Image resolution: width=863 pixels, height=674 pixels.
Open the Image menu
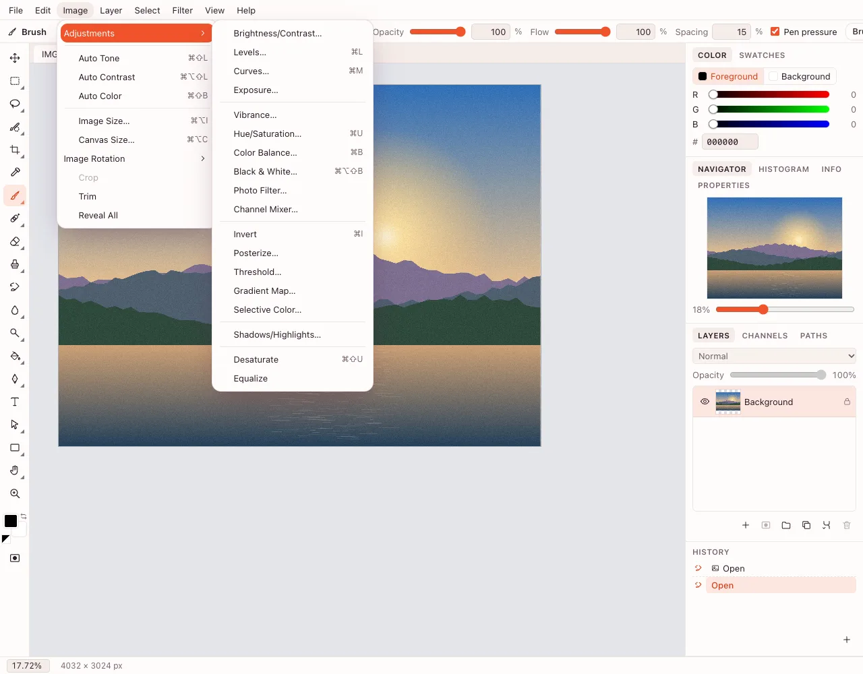[76, 10]
